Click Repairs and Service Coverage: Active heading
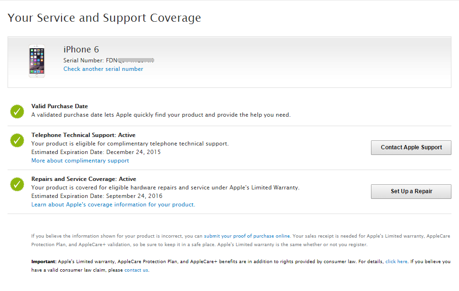Image resolution: width=459 pixels, height=291 pixels. pos(84,179)
